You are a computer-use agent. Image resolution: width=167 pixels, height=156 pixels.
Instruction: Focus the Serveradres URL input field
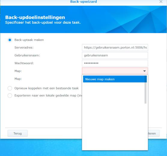pos(115,48)
